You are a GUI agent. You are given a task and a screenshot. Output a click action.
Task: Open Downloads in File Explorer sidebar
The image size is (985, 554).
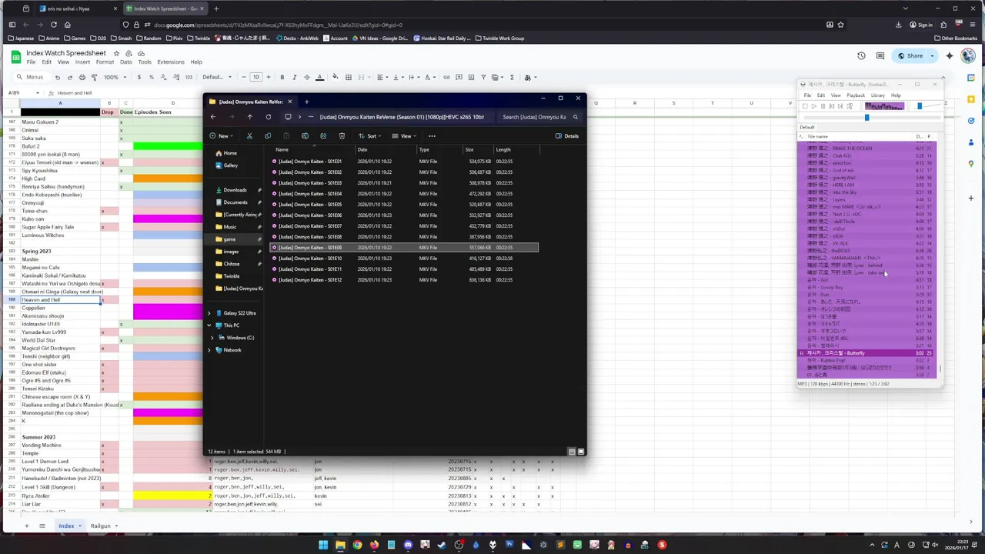coord(235,190)
